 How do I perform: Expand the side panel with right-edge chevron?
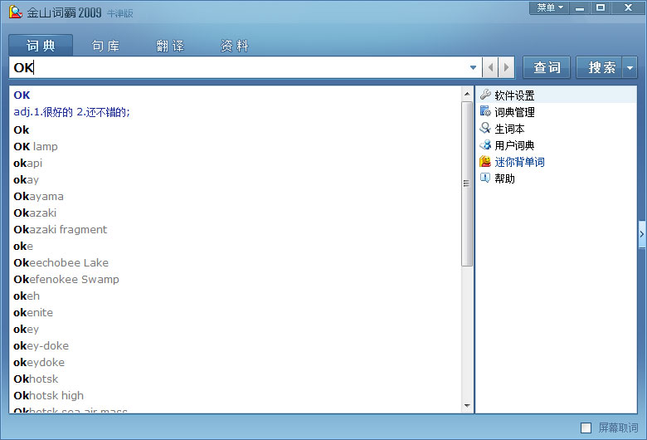click(x=642, y=234)
